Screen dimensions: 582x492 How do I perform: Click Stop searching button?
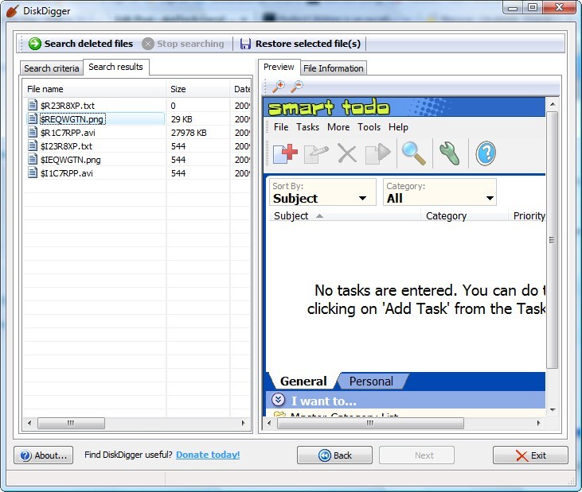[x=183, y=44]
